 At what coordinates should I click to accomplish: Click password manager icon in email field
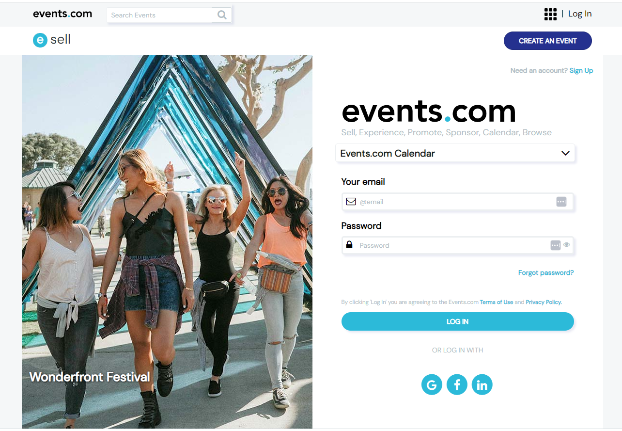tap(561, 202)
